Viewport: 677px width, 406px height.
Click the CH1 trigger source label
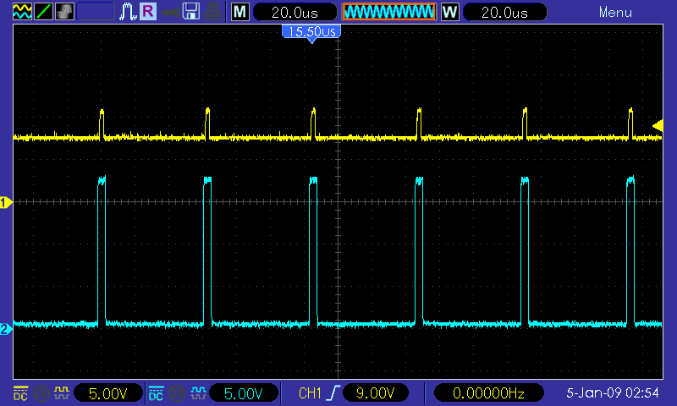click(310, 393)
